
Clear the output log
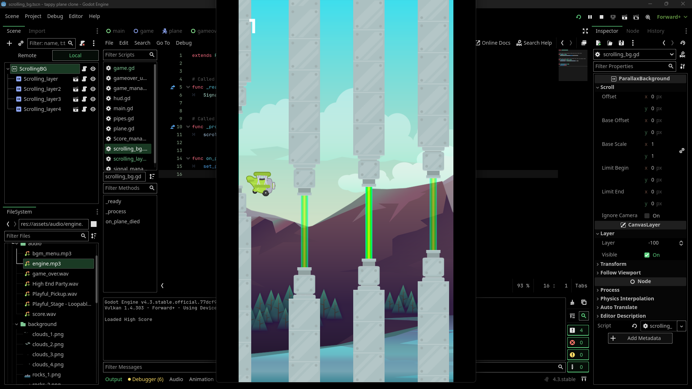(x=572, y=303)
